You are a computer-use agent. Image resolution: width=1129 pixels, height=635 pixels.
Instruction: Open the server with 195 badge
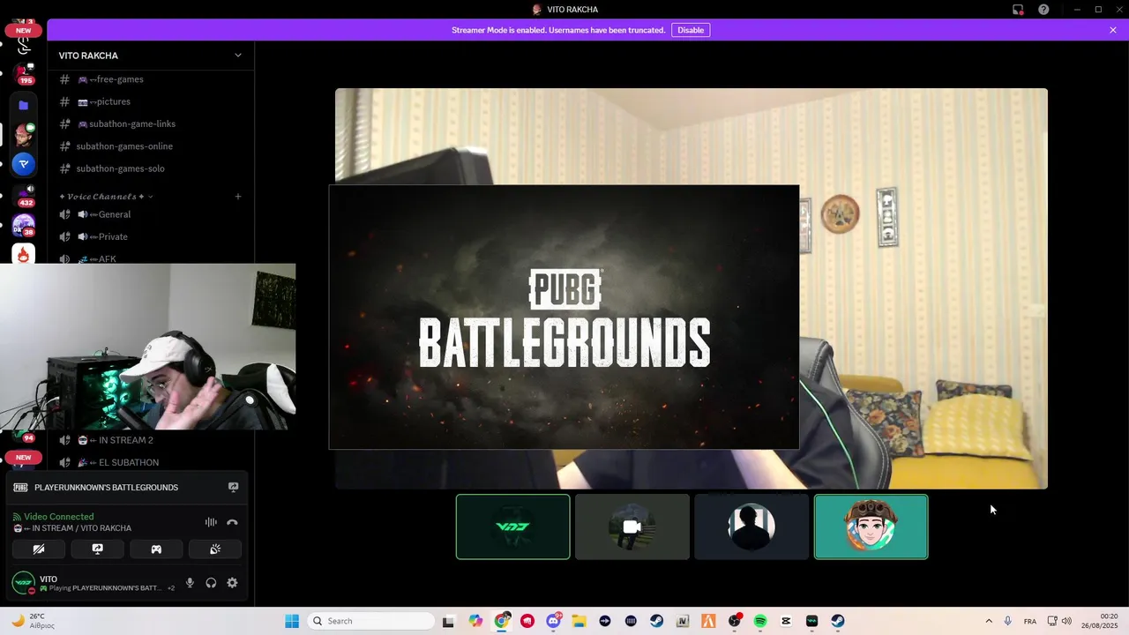coord(24,74)
